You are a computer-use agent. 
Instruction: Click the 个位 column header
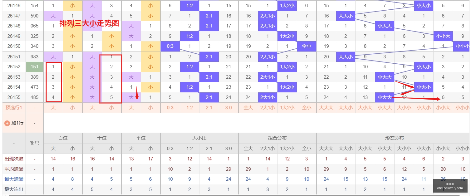[x=141, y=138]
